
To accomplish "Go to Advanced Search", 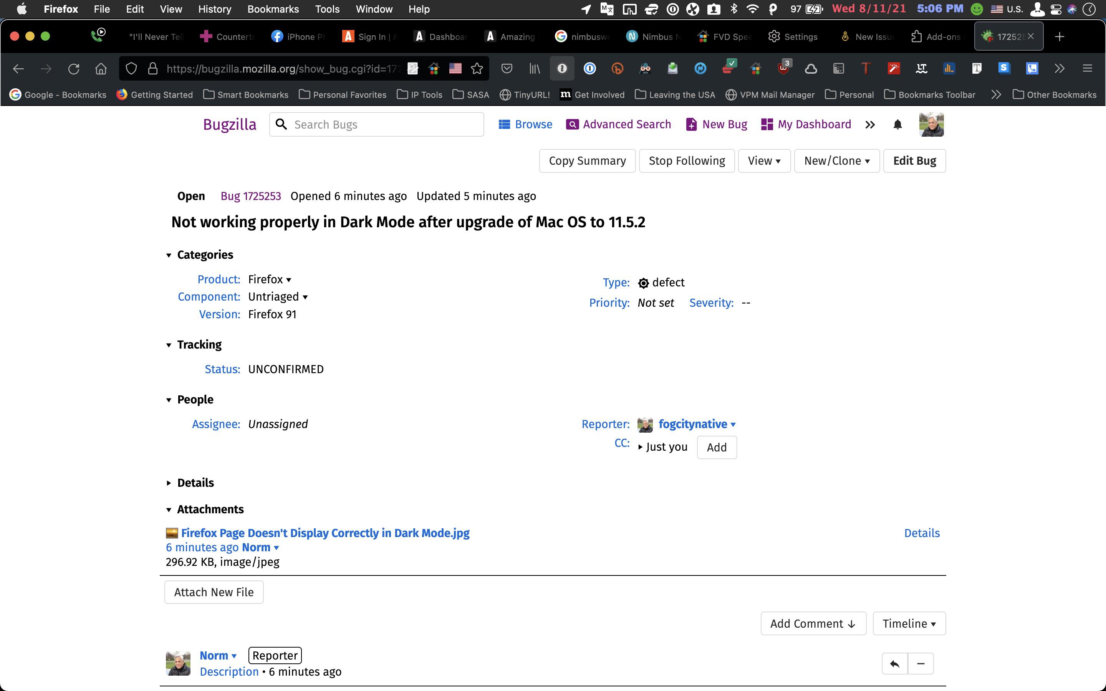I will 619,124.
